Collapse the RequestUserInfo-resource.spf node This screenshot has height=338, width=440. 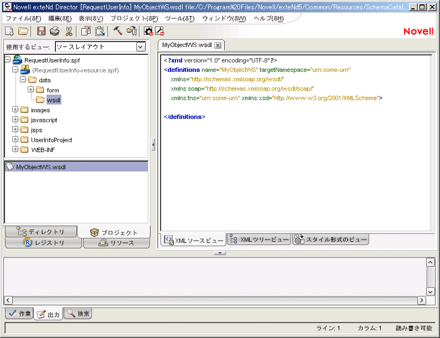pos(15,70)
